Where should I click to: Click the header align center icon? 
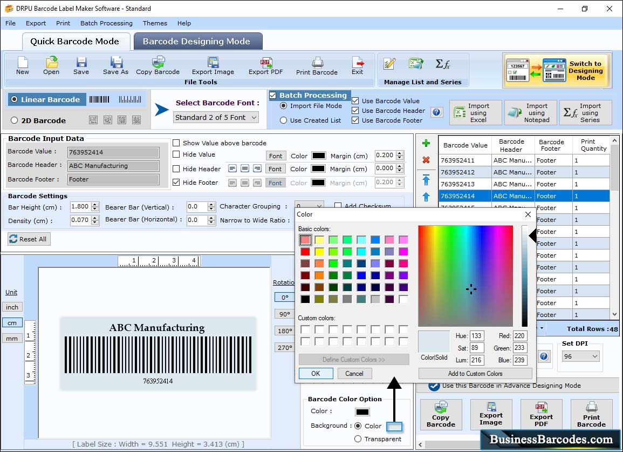[x=245, y=168]
